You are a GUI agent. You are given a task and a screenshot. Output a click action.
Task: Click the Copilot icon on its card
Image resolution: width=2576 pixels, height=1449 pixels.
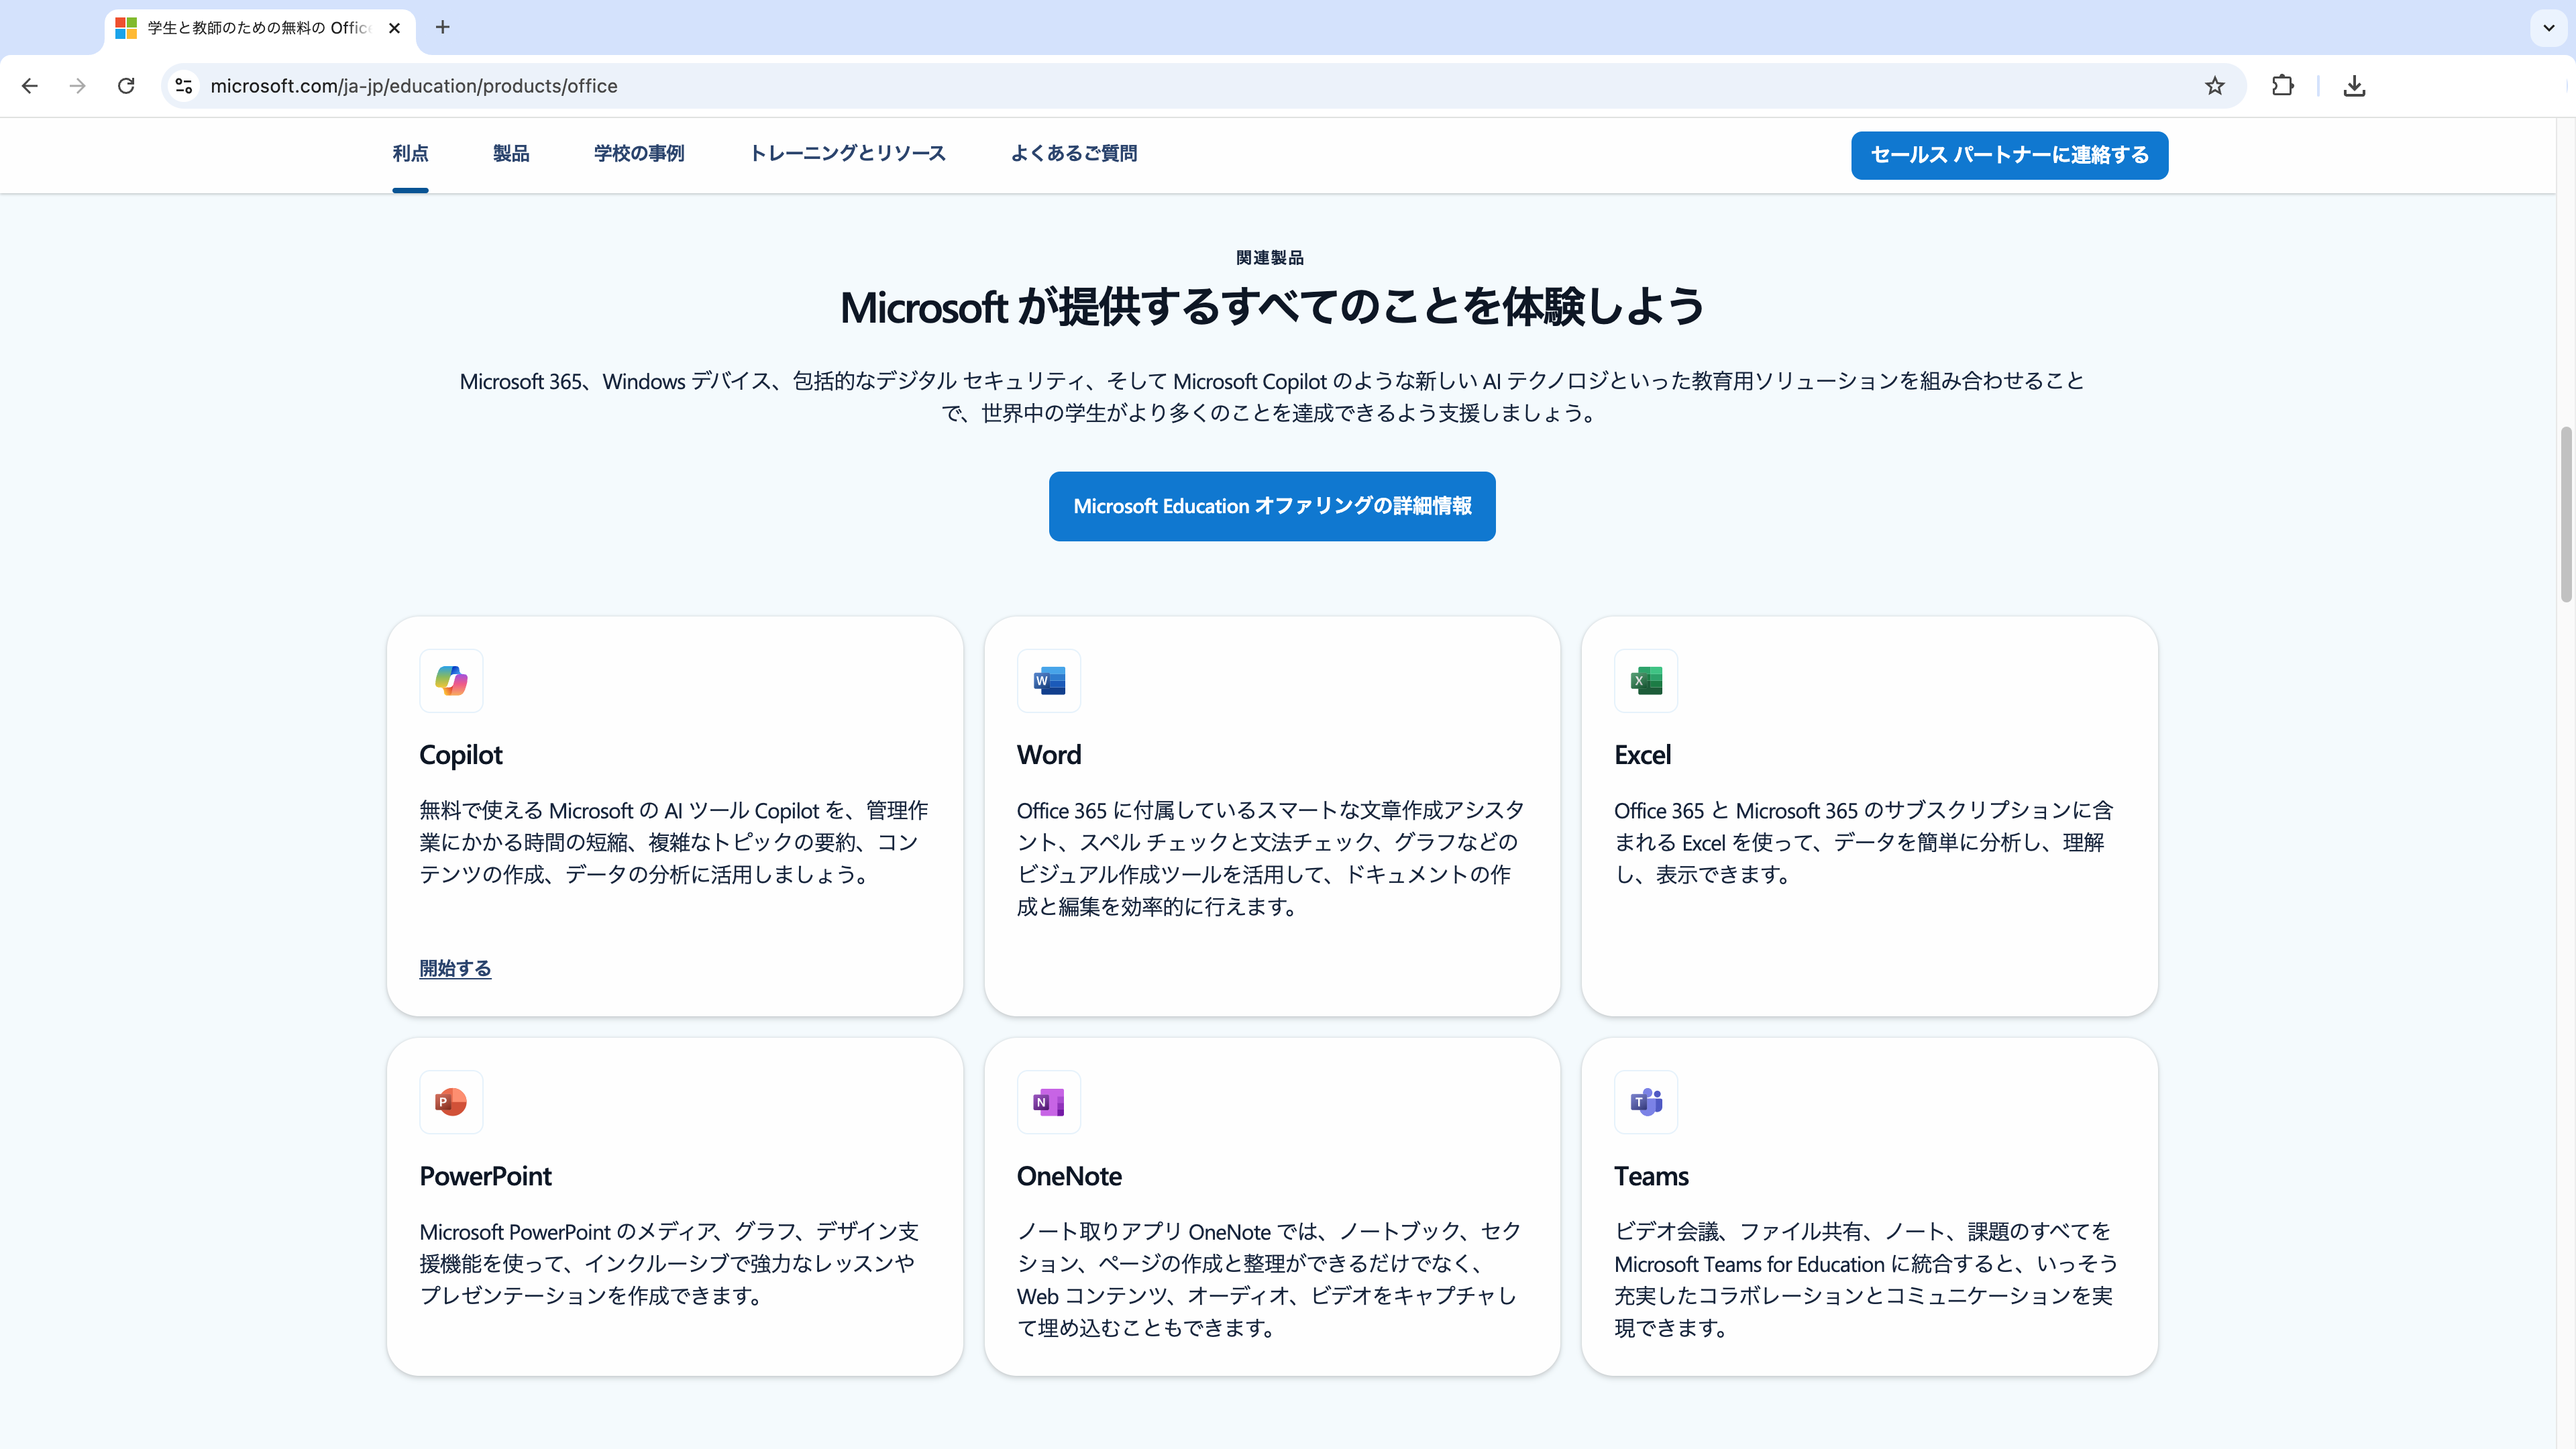pos(451,681)
